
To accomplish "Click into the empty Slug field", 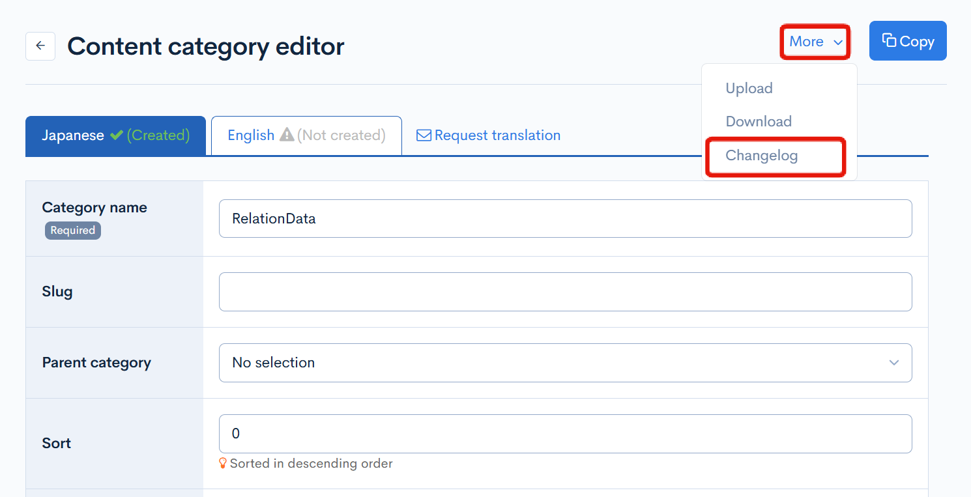I will pyautogui.click(x=564, y=292).
